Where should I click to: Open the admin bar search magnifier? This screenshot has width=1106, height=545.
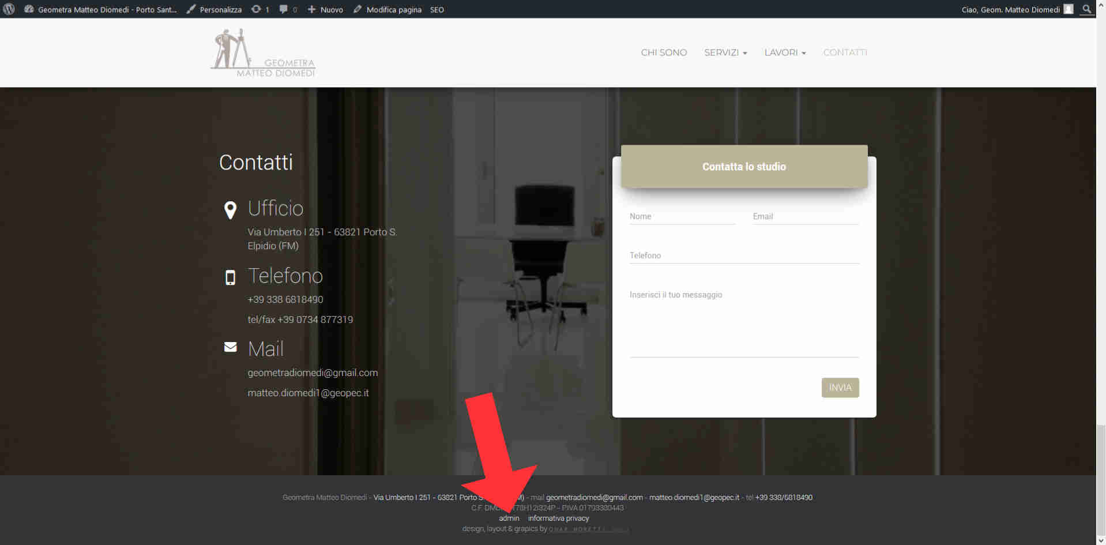pos(1087,9)
